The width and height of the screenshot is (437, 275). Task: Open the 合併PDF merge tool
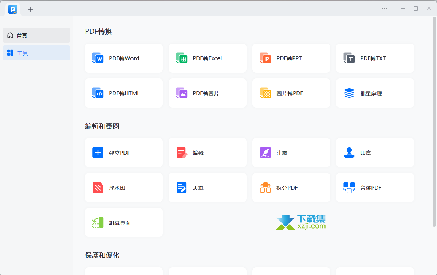[x=375, y=187]
